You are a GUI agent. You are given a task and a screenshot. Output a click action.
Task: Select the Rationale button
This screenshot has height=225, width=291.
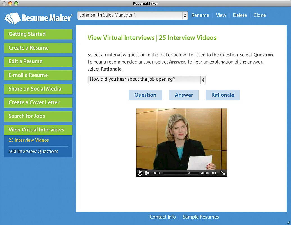click(x=223, y=95)
